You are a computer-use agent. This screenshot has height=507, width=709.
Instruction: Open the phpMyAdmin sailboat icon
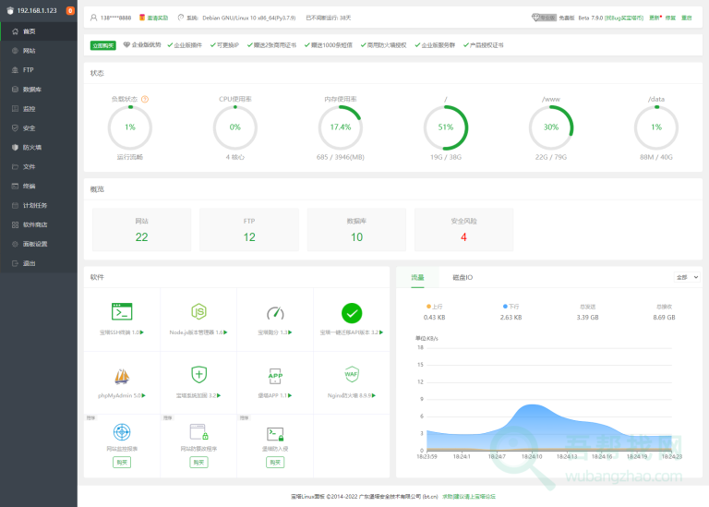(x=122, y=375)
